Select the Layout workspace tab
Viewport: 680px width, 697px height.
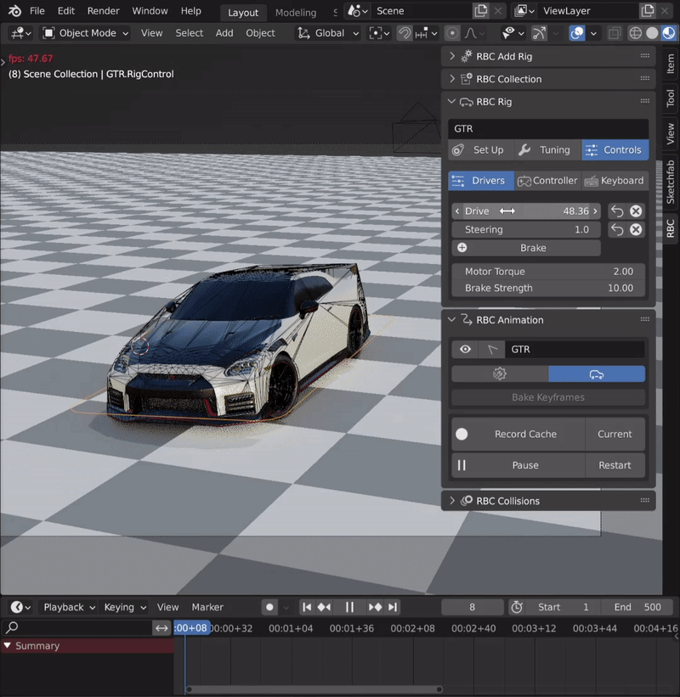(243, 13)
